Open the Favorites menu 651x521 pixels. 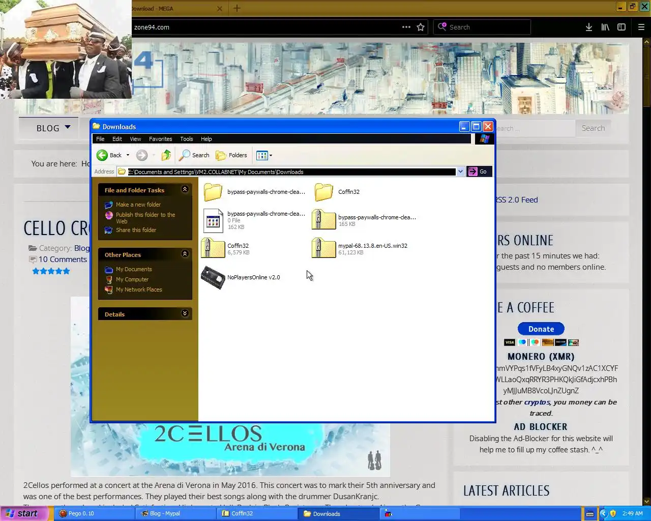pyautogui.click(x=160, y=139)
